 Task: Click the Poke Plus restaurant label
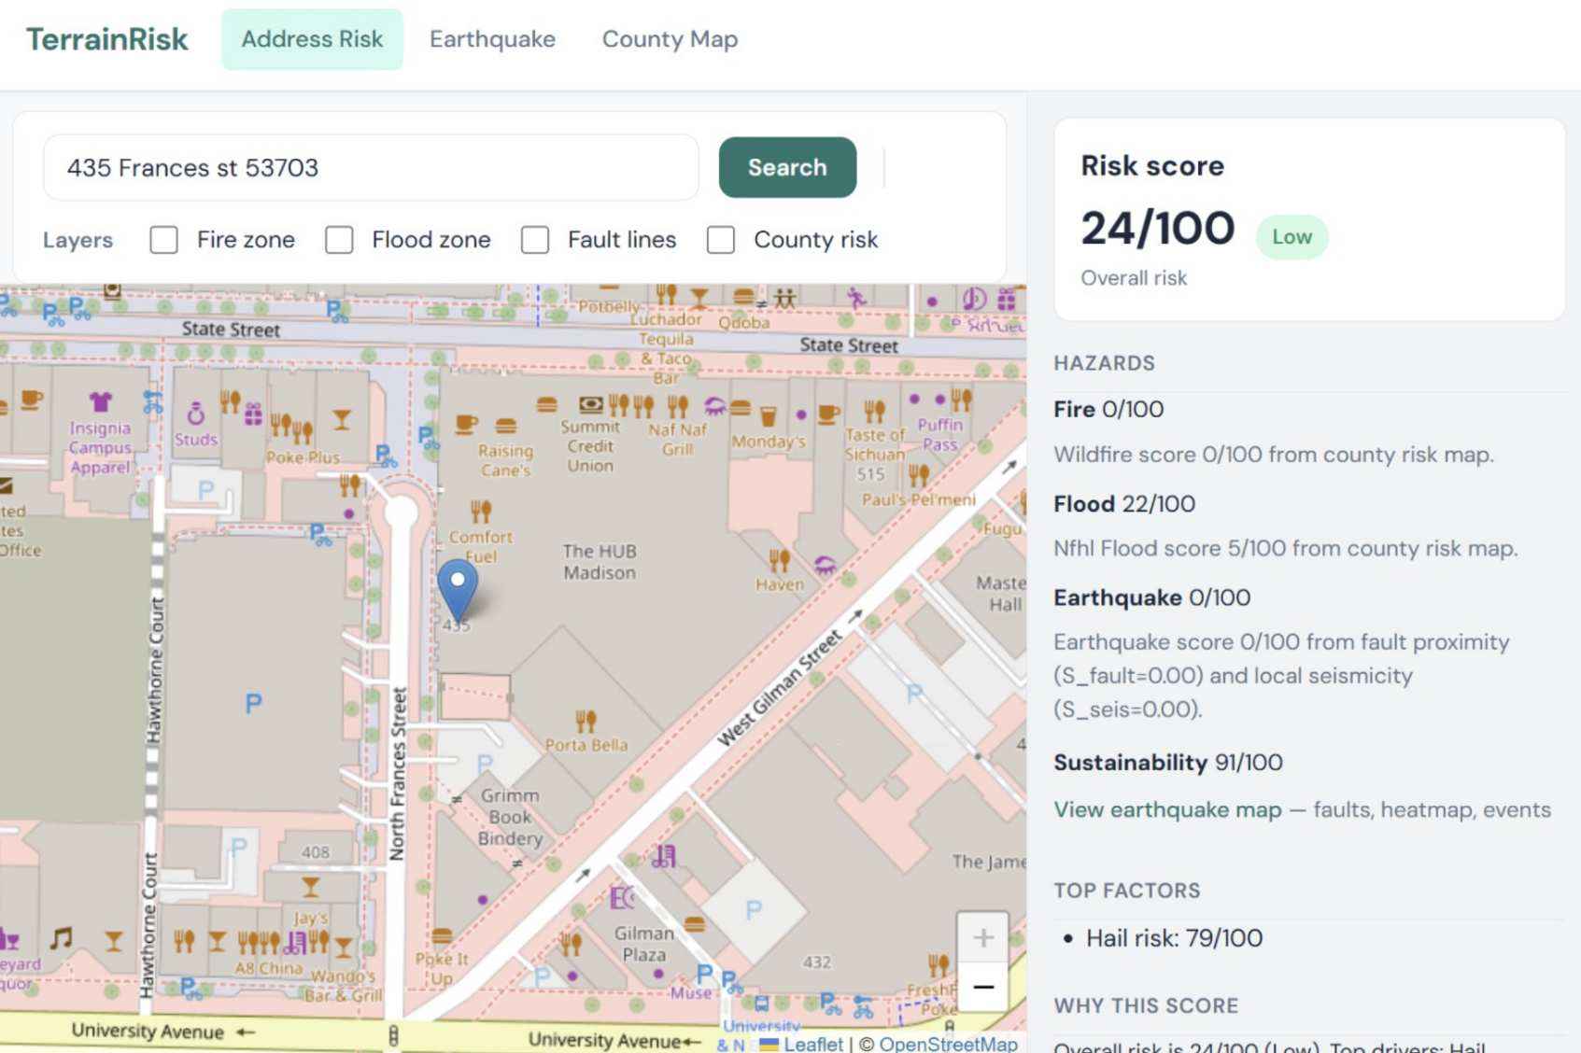[303, 457]
